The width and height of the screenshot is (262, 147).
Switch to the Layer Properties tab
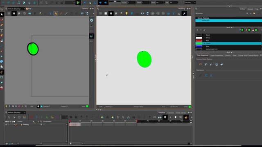(x=217, y=56)
